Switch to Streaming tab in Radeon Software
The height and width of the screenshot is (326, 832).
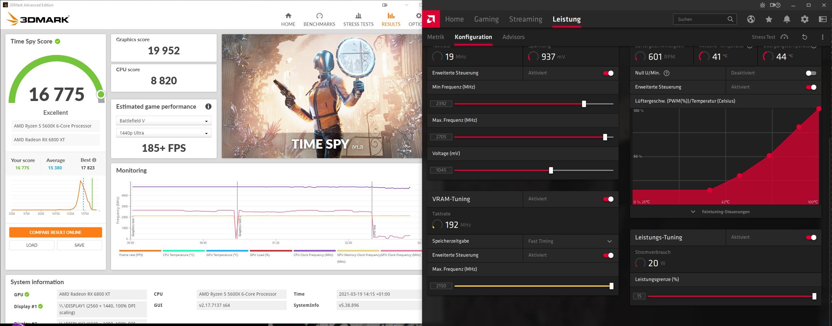pos(525,19)
